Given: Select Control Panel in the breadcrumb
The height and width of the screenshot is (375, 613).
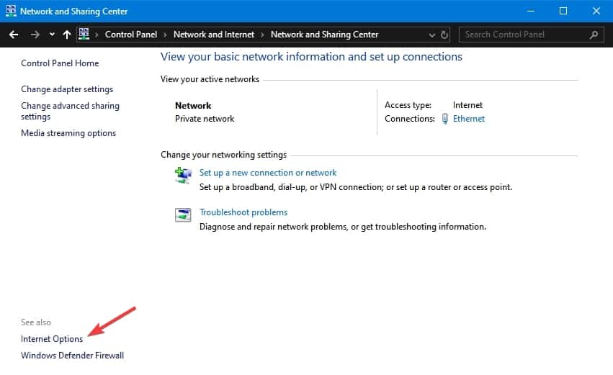Looking at the screenshot, I should click(x=131, y=35).
